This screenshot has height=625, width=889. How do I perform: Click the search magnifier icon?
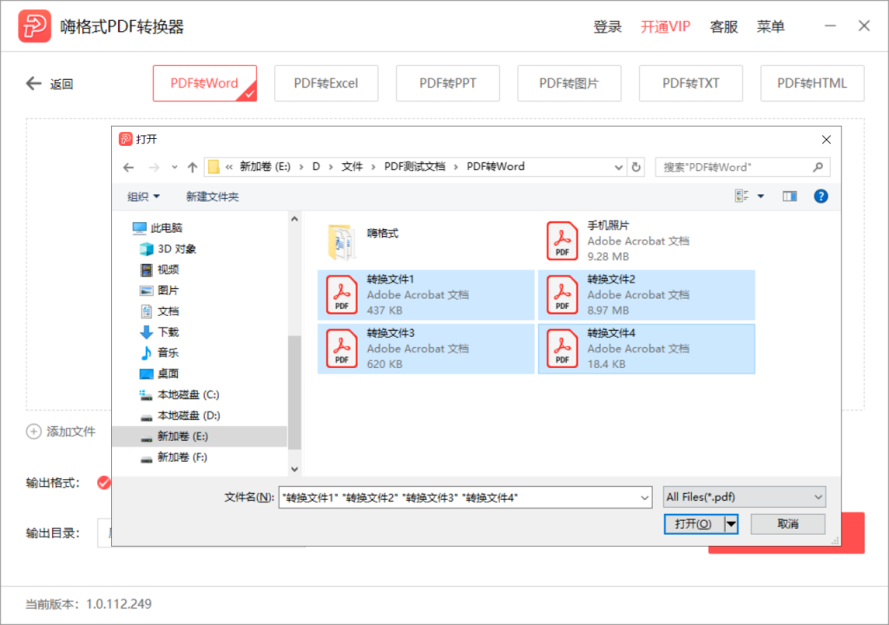click(x=818, y=168)
